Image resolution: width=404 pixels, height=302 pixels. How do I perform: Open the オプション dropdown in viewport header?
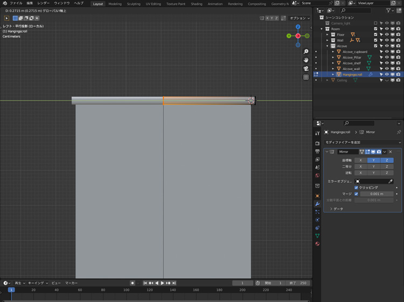[299, 18]
